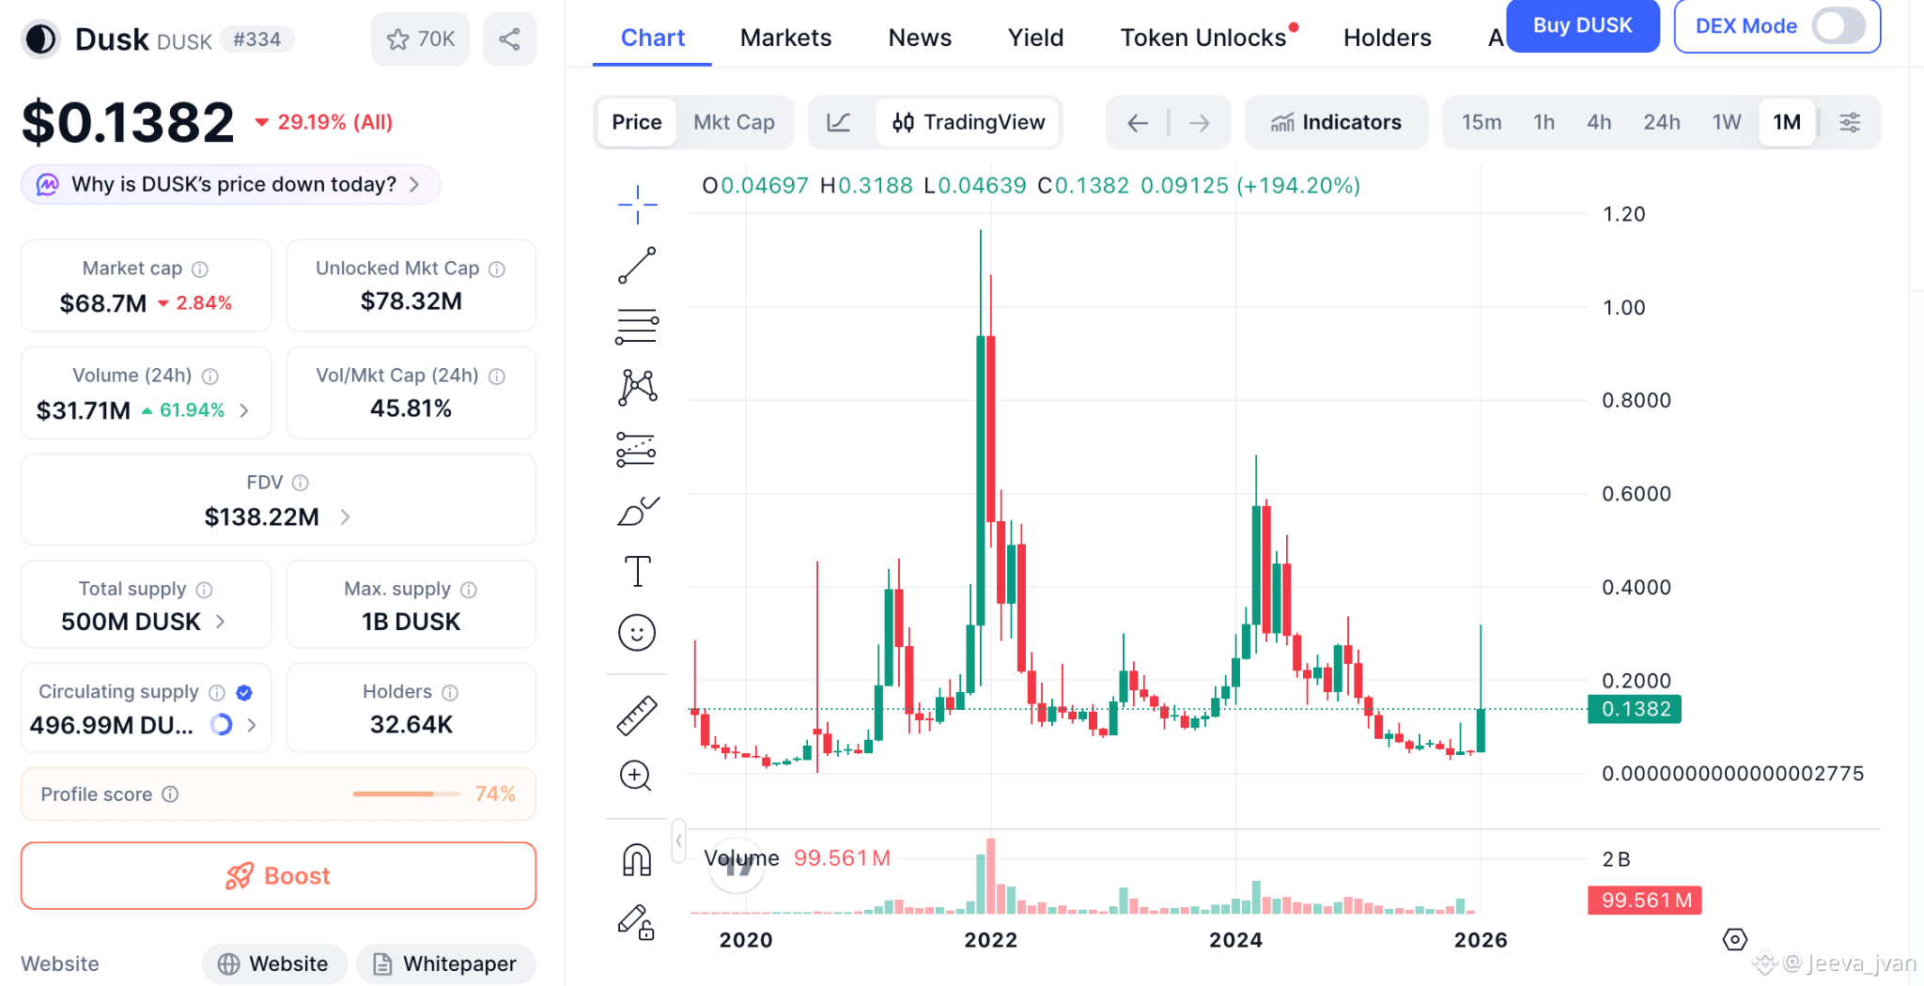Screen dimensions: 1924x986
Task: Show FDV info tooltip
Action: coord(301,483)
